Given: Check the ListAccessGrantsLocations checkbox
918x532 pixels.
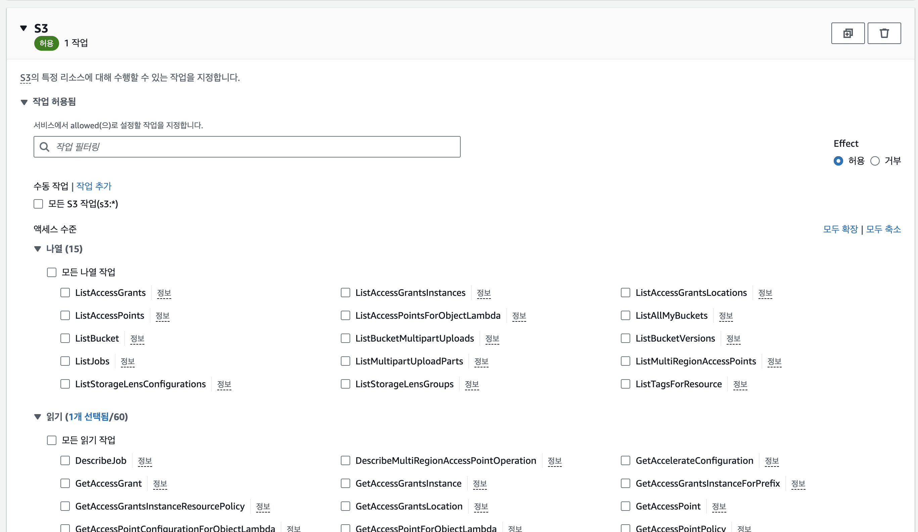Looking at the screenshot, I should pos(626,293).
